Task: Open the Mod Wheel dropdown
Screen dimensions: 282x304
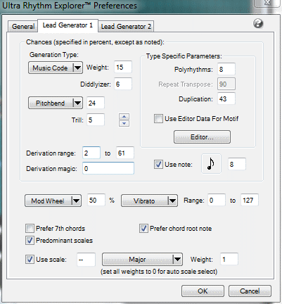Action: [x=53, y=201]
